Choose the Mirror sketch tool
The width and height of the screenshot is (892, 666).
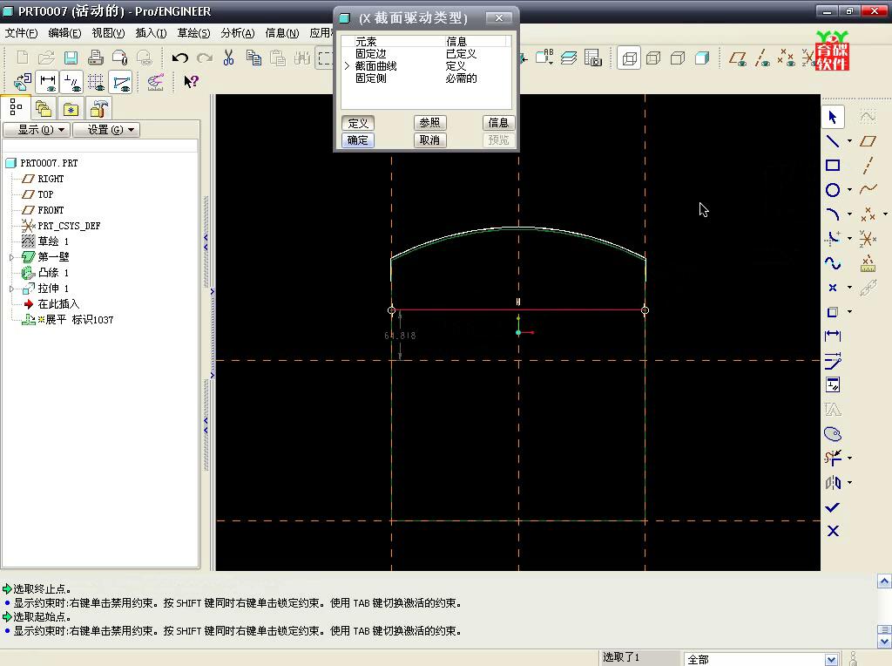pos(833,483)
